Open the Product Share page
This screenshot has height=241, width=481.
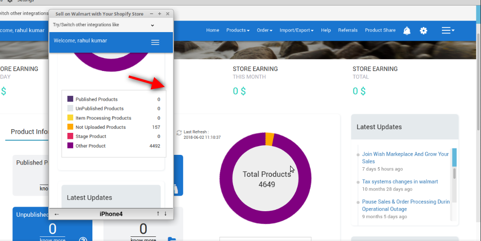[x=380, y=30]
